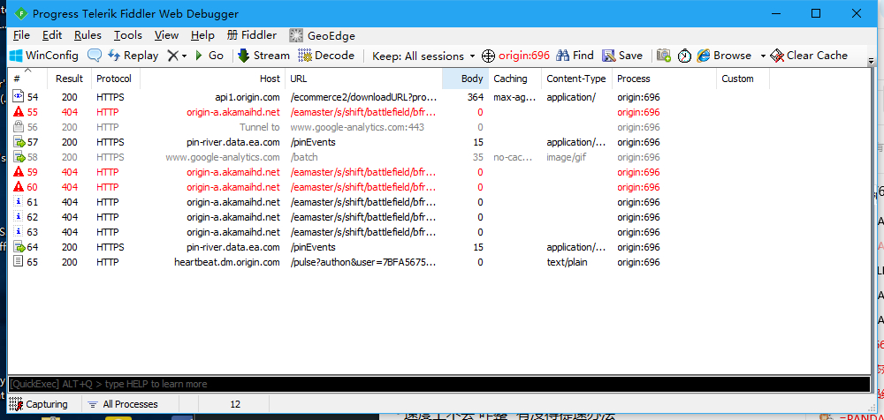Focus the QuickExec command box
Viewport: 884px width, 420px height.
point(439,384)
